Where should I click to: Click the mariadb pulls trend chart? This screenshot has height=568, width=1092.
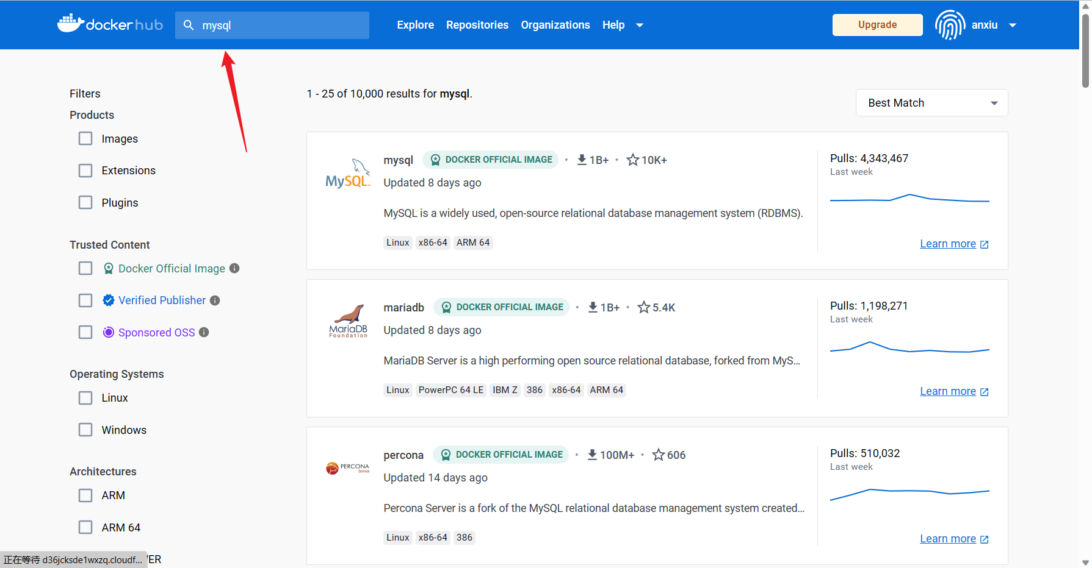[x=909, y=347]
